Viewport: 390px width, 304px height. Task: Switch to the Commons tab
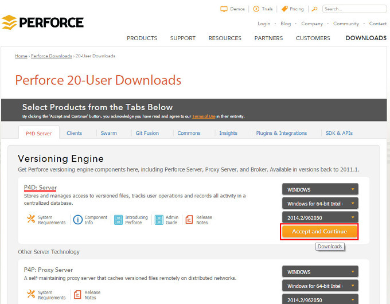point(189,133)
